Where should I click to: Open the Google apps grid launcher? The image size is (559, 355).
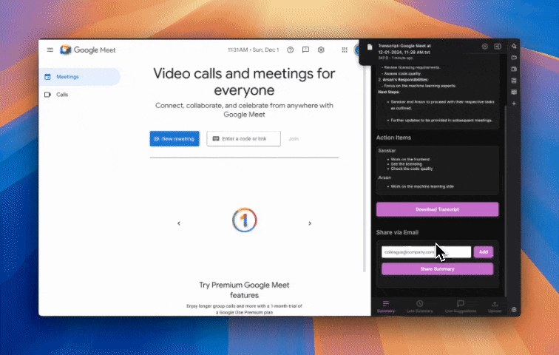pyautogui.click(x=345, y=50)
